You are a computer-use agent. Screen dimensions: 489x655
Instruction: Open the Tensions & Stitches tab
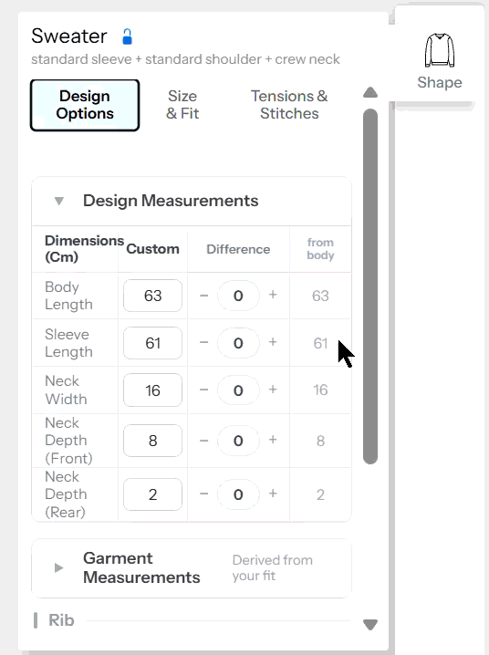coord(289,105)
